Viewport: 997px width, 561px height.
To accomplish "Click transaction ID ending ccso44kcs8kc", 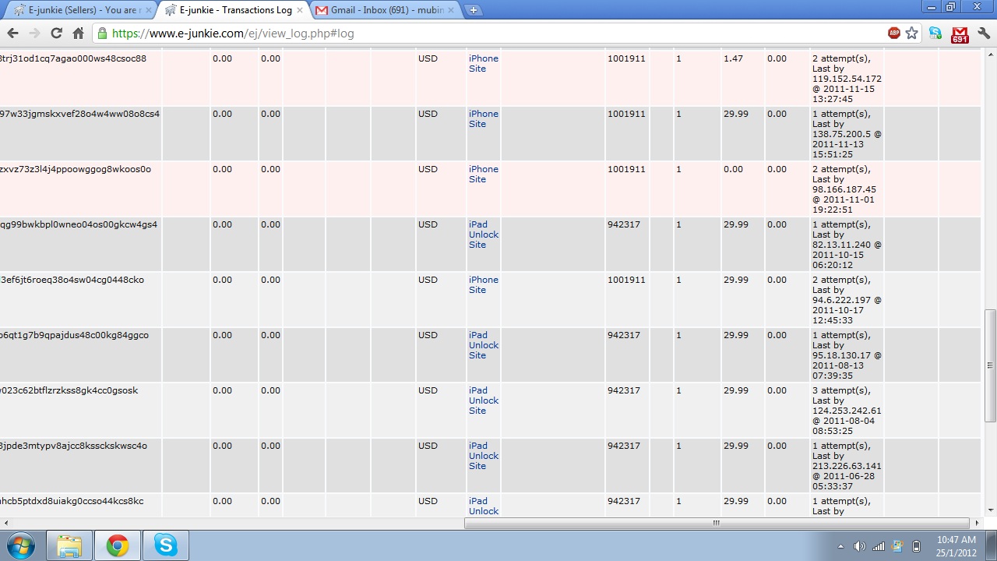I will coord(72,501).
